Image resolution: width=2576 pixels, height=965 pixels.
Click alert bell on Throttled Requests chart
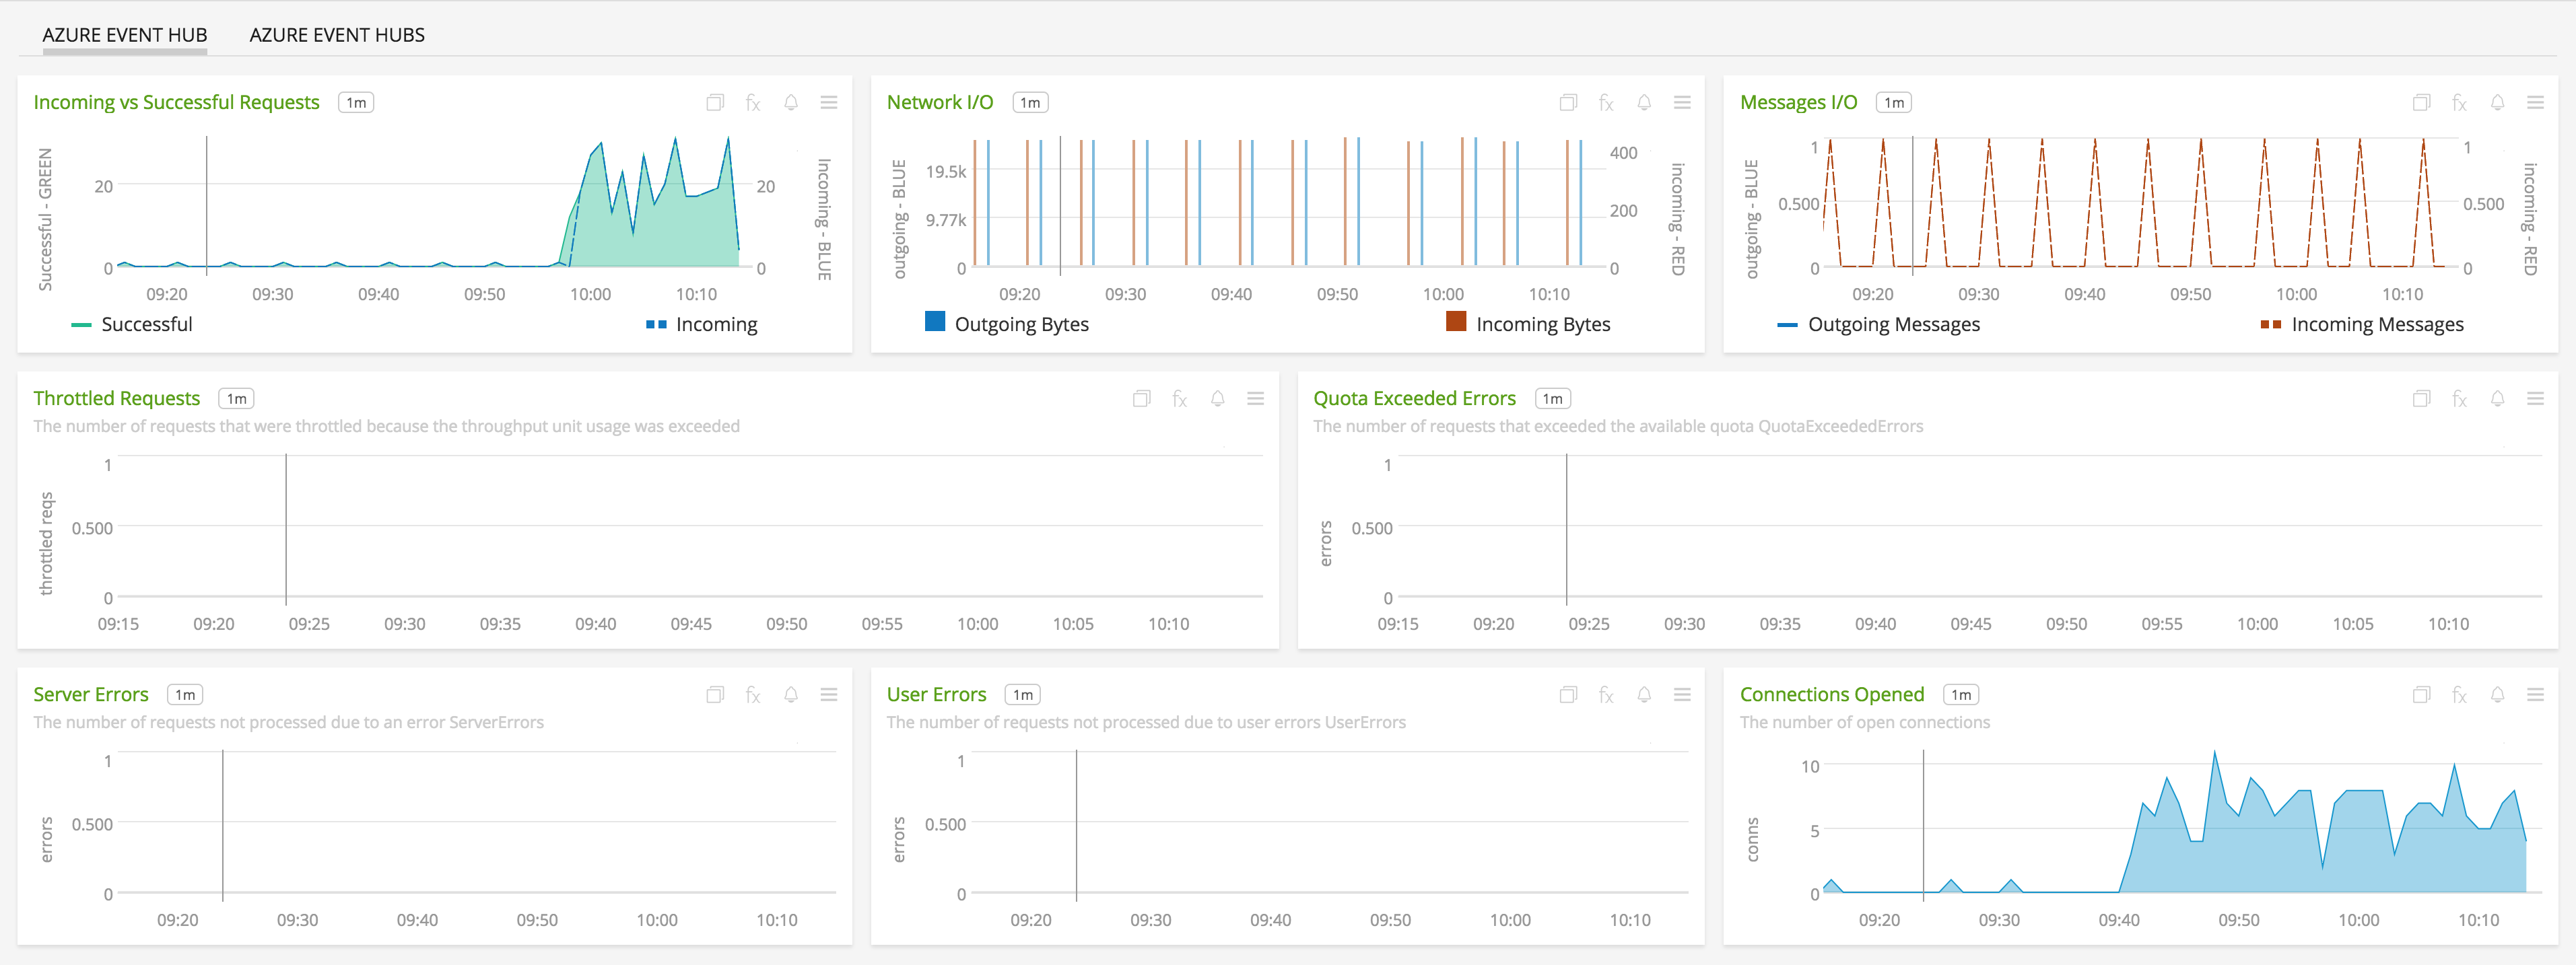(1217, 399)
